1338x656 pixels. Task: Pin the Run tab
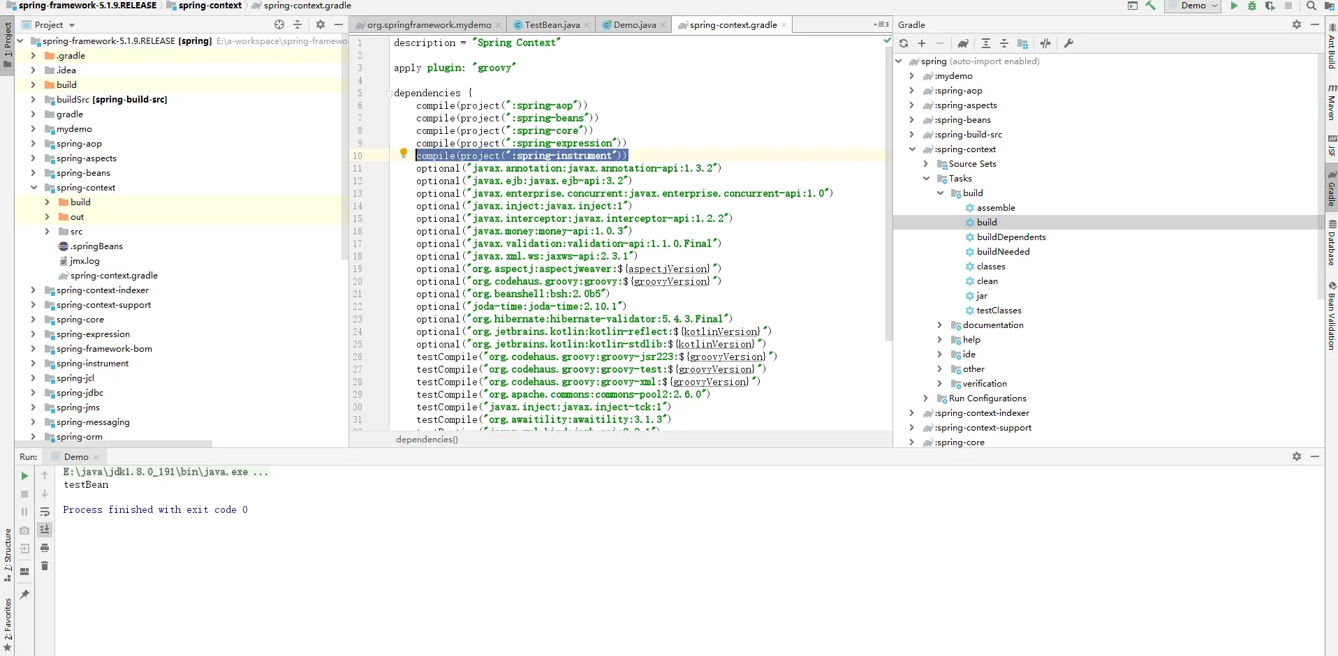[24, 595]
